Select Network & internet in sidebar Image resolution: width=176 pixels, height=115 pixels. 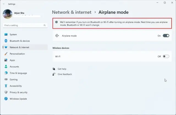[x=19, y=47]
